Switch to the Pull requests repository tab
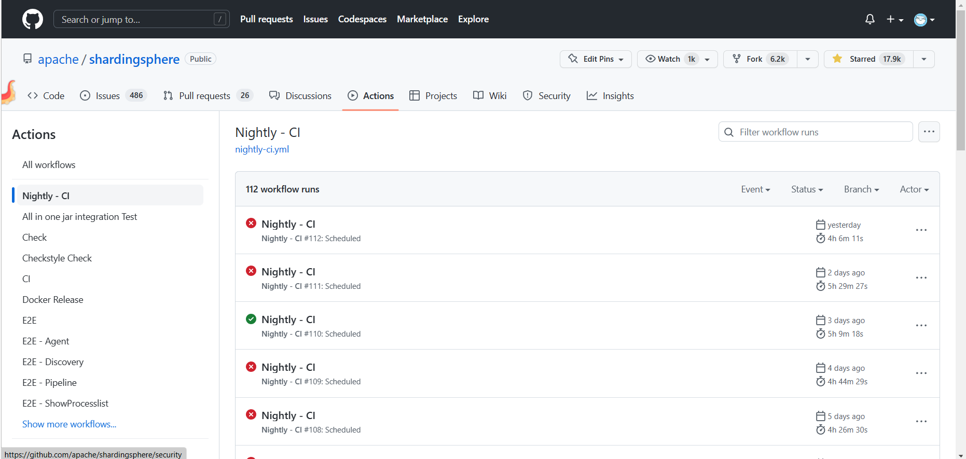Image resolution: width=966 pixels, height=459 pixels. click(208, 96)
